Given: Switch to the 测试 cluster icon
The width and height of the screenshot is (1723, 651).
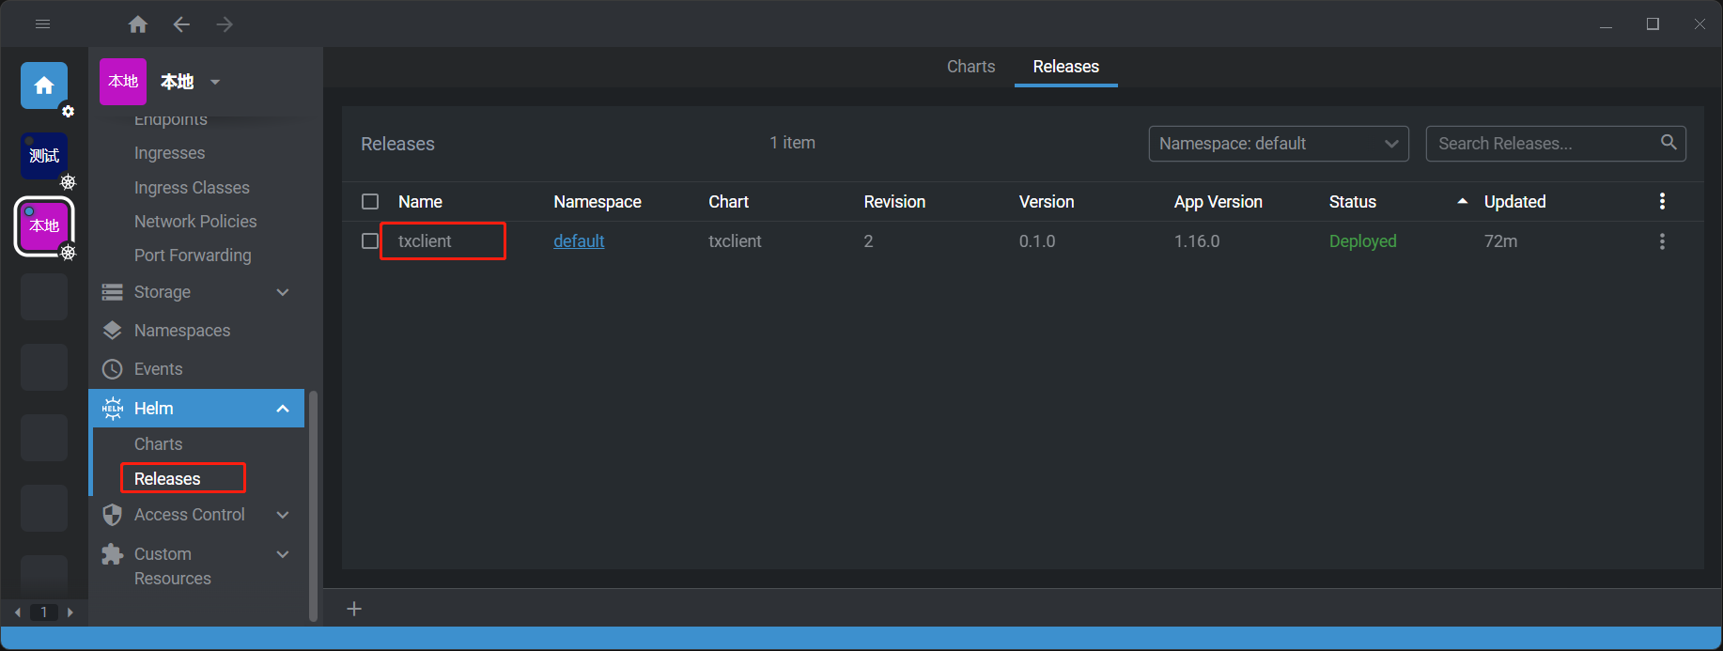Looking at the screenshot, I should click(x=44, y=156).
